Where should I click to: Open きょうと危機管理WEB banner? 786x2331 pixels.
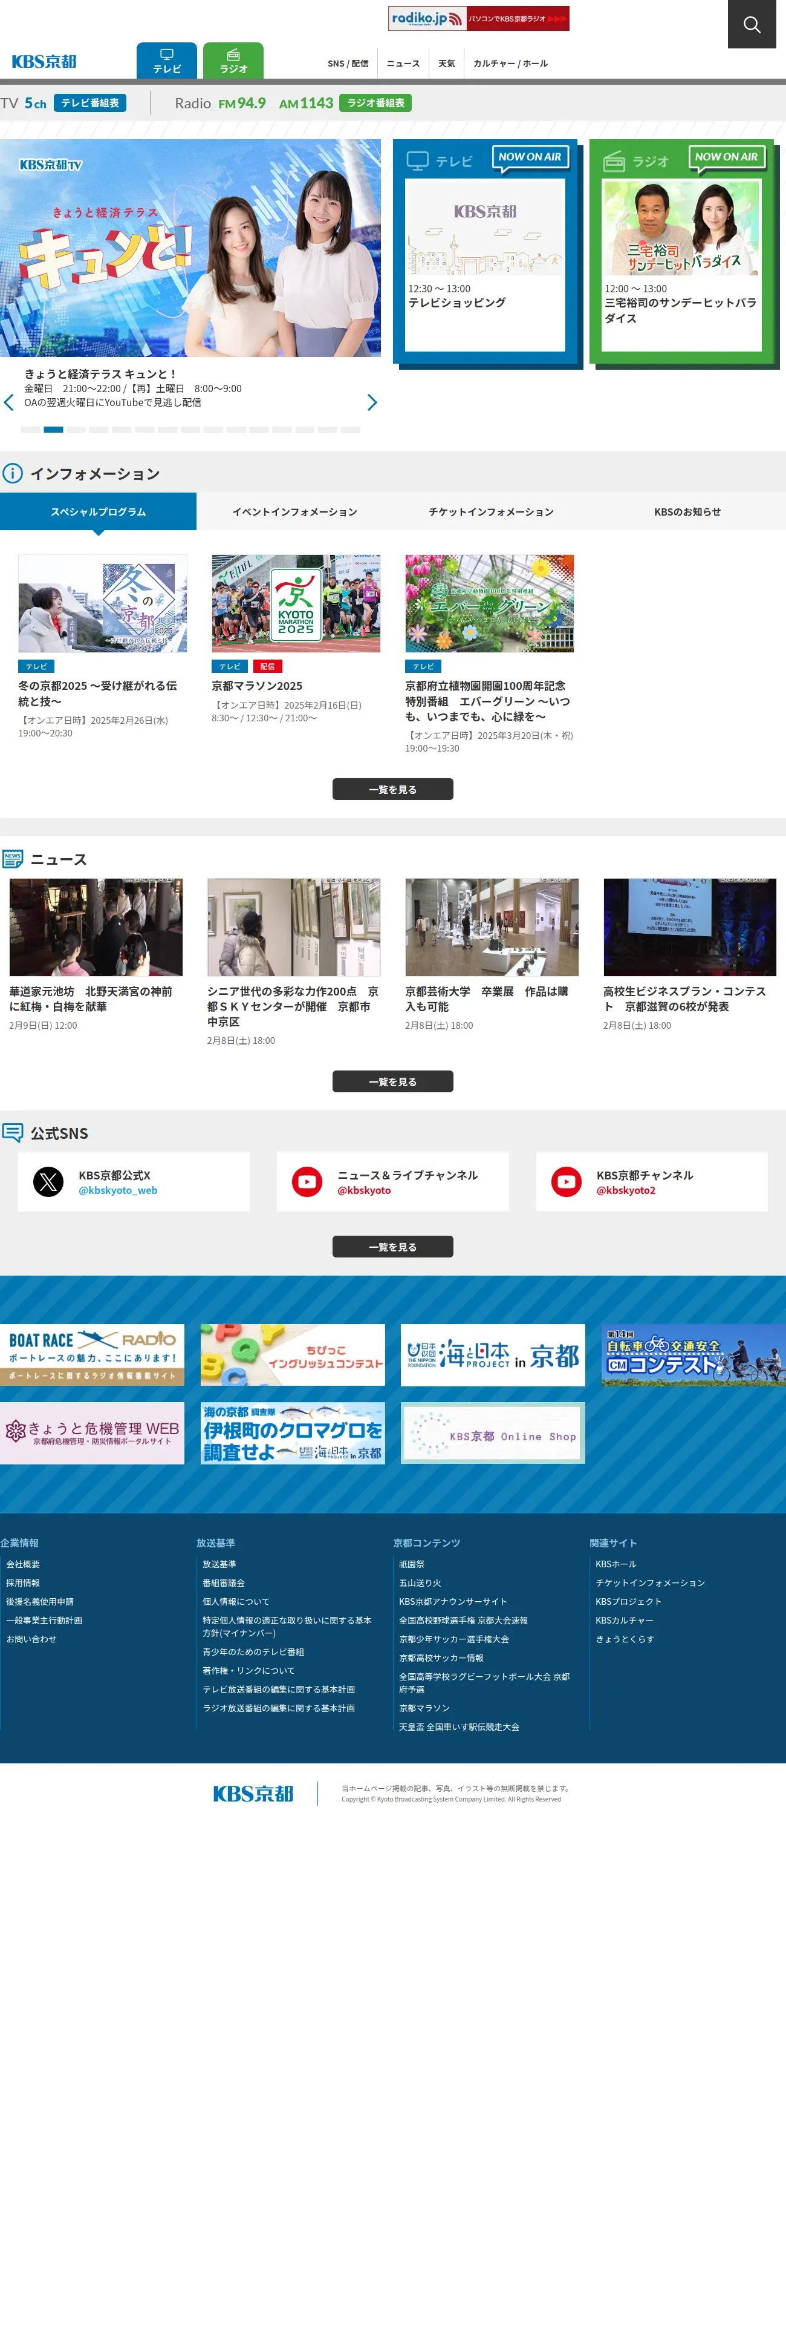93,1434
